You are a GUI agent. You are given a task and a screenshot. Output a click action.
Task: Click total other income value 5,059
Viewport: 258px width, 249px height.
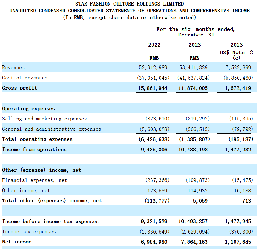point(200,201)
